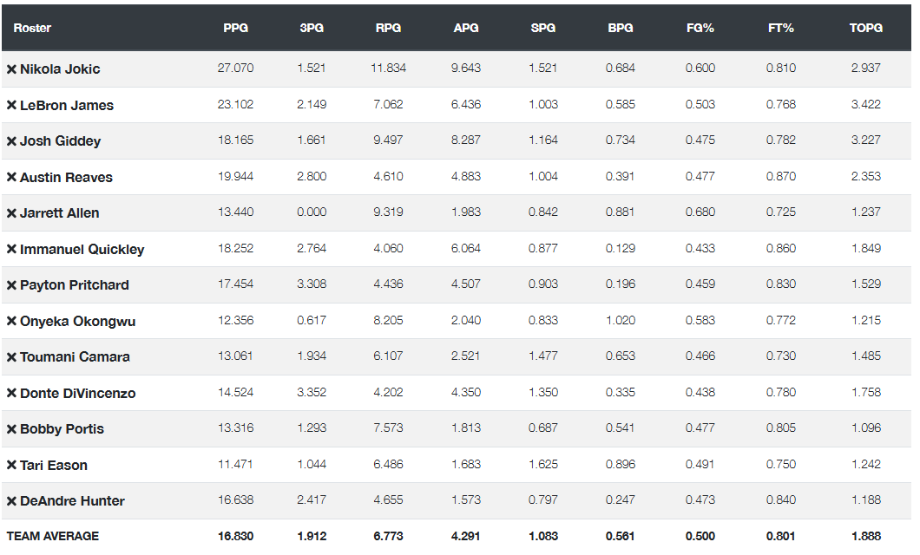This screenshot has width=920, height=555.
Task: Sort the table by PPG column header
Action: pyautogui.click(x=235, y=28)
